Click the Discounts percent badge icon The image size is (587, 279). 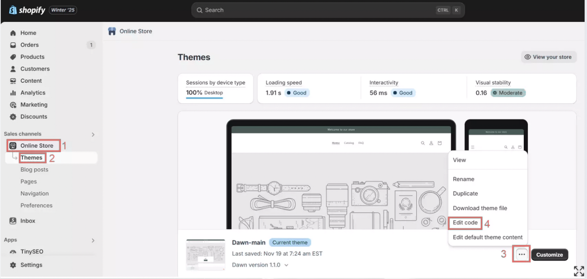[x=13, y=117]
